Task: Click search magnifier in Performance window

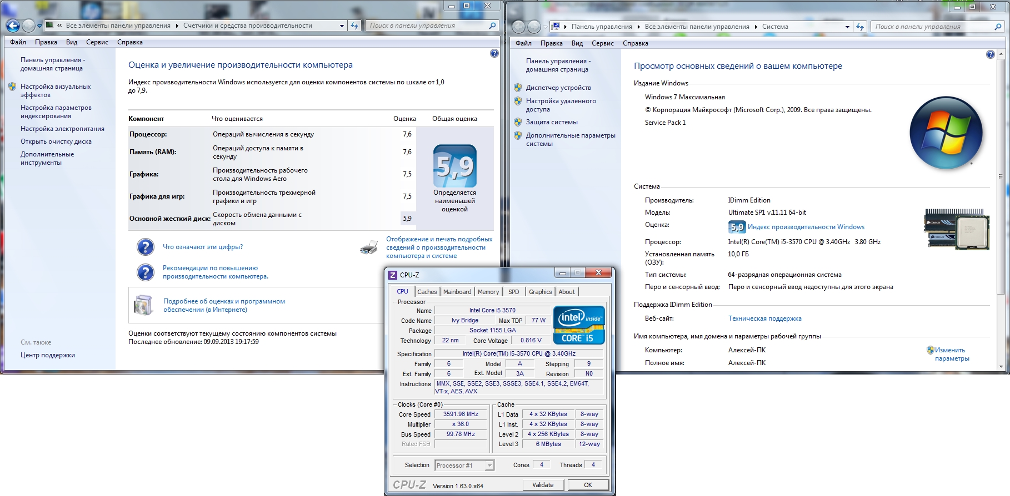Action: click(x=492, y=26)
